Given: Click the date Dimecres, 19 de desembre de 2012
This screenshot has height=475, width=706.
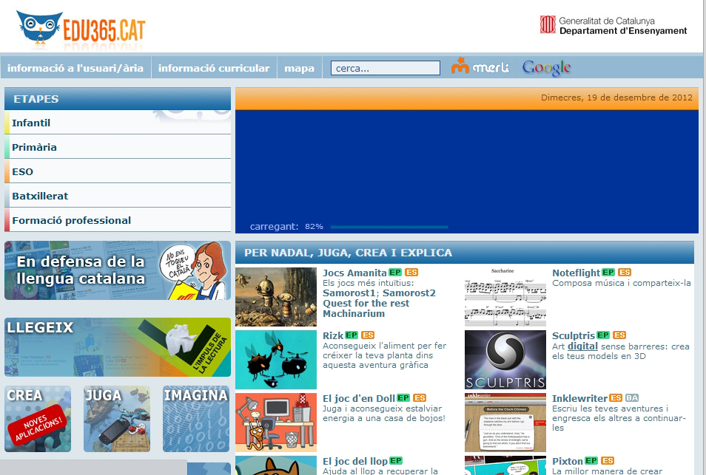Looking at the screenshot, I should (x=616, y=98).
